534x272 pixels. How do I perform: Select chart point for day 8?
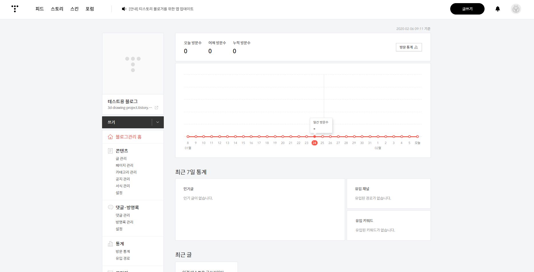pyautogui.click(x=188, y=137)
